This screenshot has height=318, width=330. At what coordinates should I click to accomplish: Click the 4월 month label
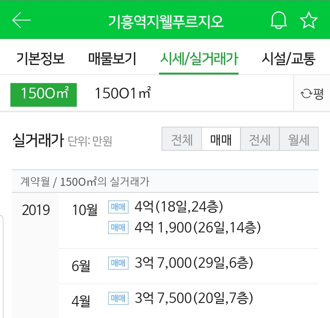(81, 301)
